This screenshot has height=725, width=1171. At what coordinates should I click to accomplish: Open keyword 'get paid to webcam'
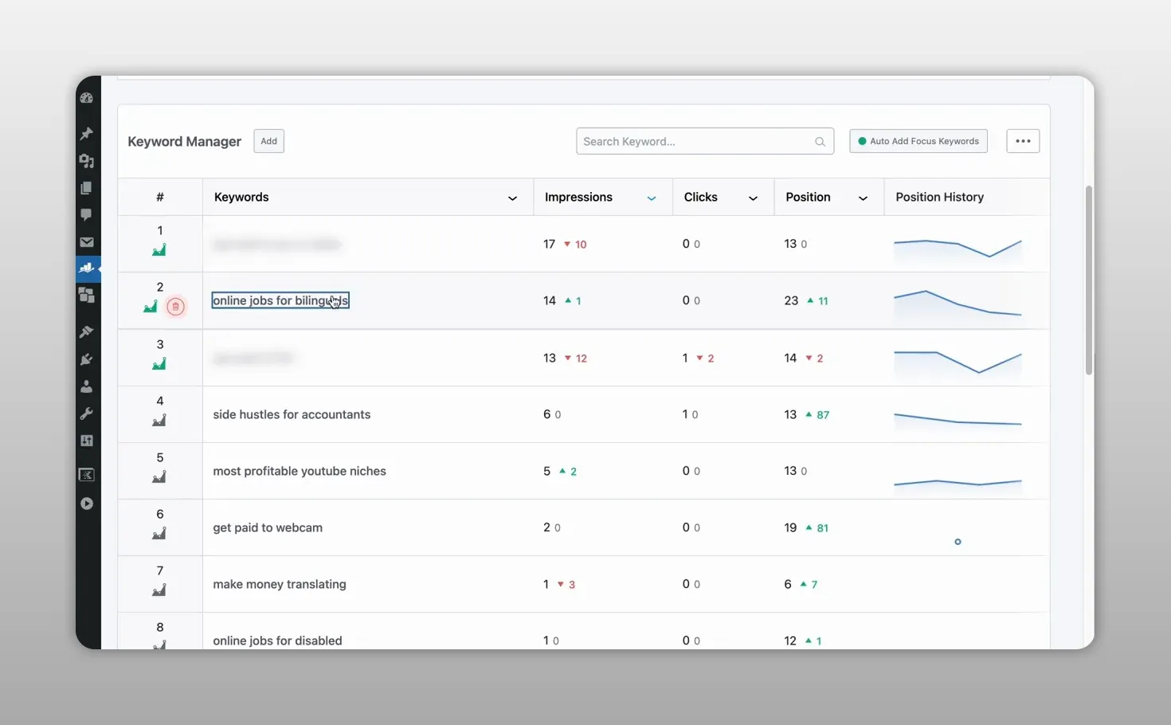(268, 527)
